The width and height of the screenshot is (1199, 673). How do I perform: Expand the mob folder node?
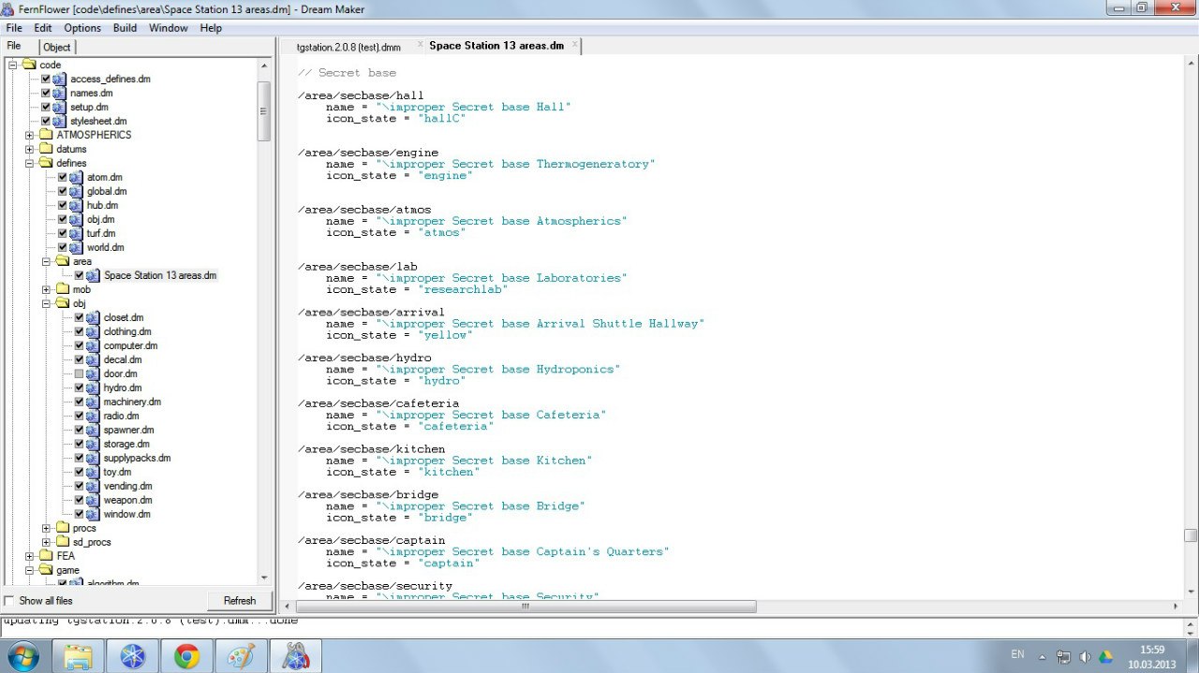coord(47,289)
